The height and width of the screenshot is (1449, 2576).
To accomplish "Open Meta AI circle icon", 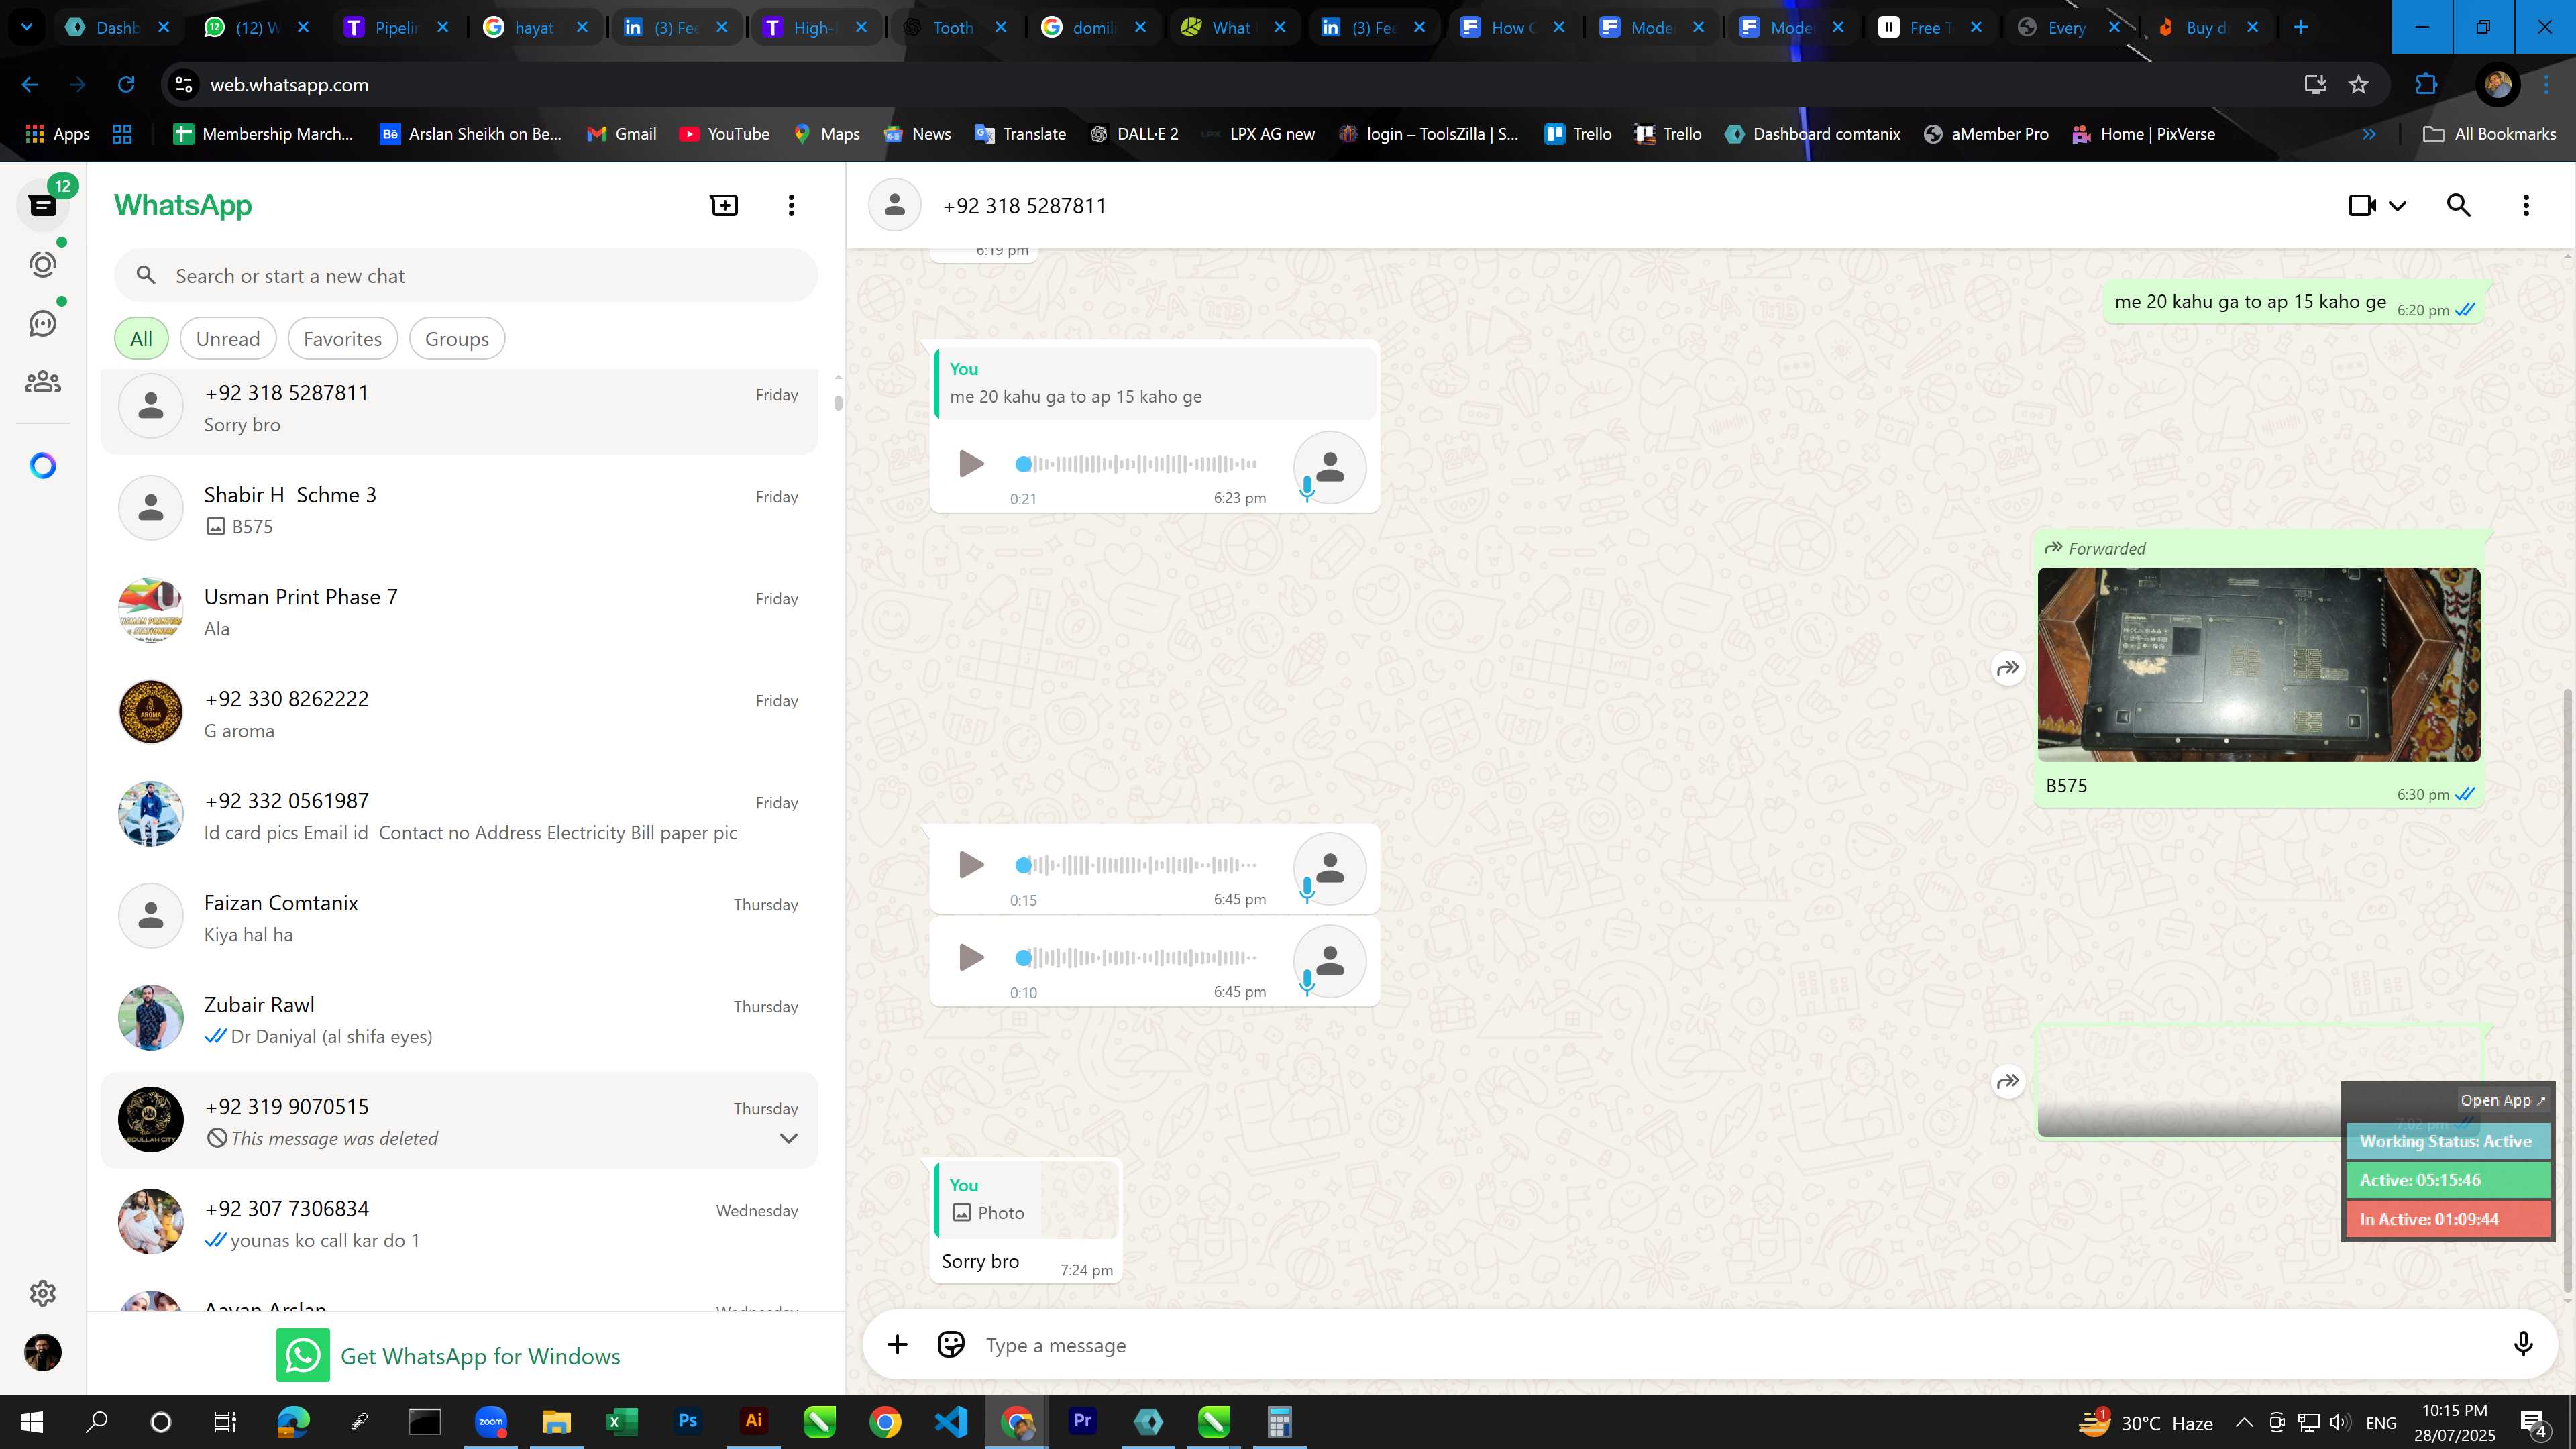I will pos(43,466).
